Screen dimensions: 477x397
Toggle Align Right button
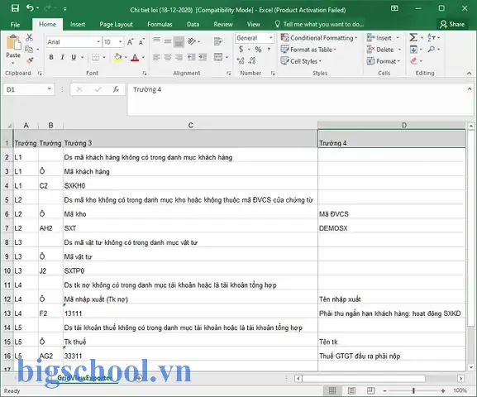(x=179, y=57)
